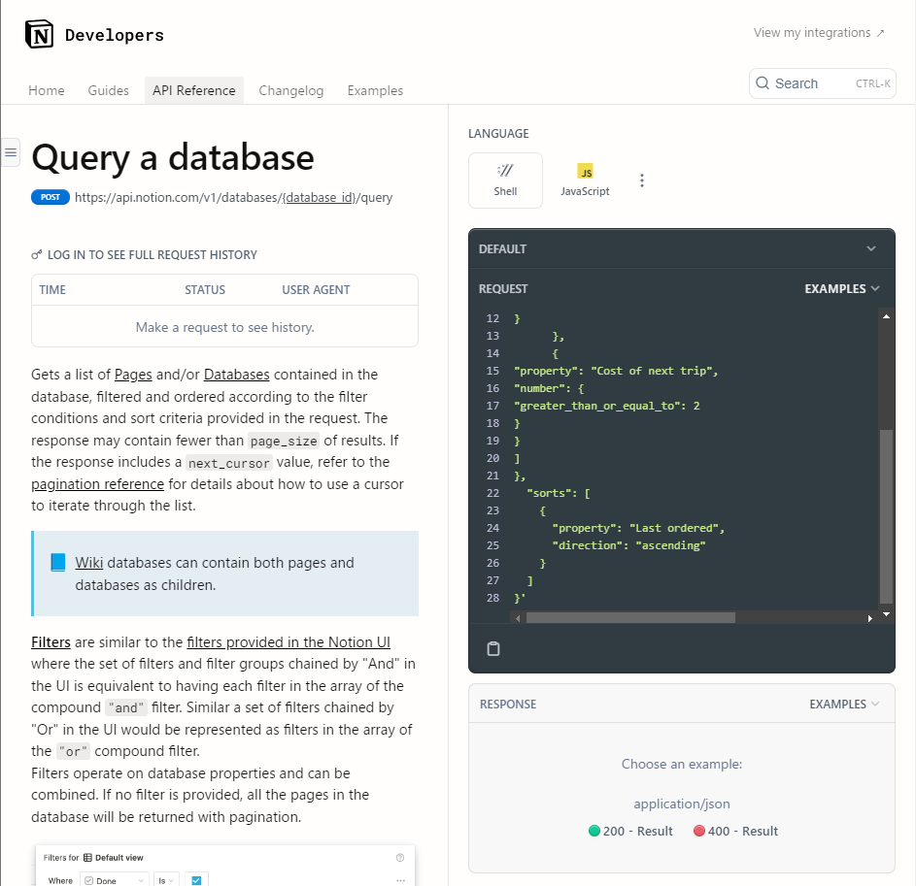Open the more languages kebab menu
916x886 pixels.
click(641, 180)
